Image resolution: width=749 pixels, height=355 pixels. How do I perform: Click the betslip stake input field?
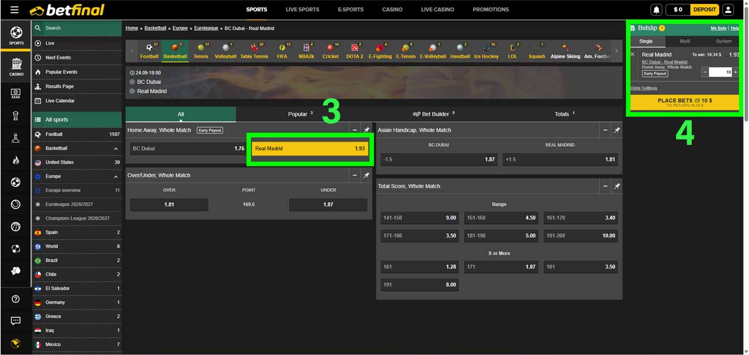(x=721, y=72)
